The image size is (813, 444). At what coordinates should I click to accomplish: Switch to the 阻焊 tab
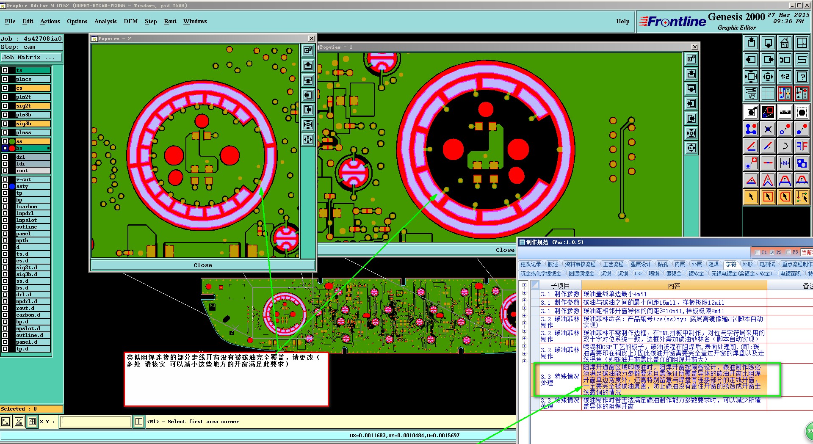tap(713, 264)
